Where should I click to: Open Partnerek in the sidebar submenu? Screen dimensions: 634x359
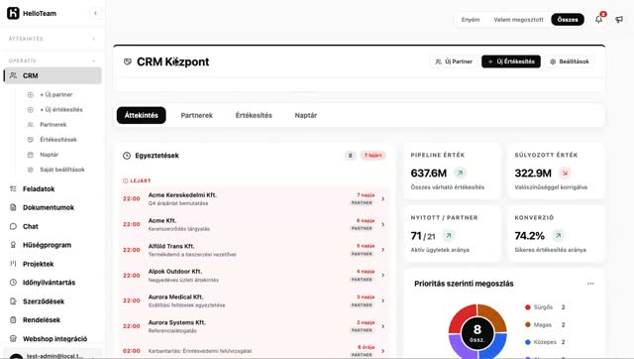[53, 125]
